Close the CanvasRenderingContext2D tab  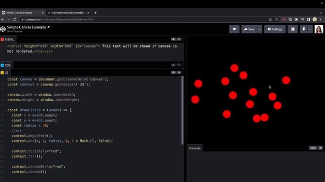[x=88, y=13]
